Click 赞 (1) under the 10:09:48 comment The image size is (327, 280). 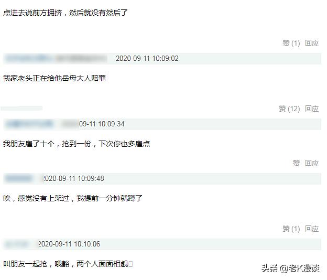coord(291,229)
